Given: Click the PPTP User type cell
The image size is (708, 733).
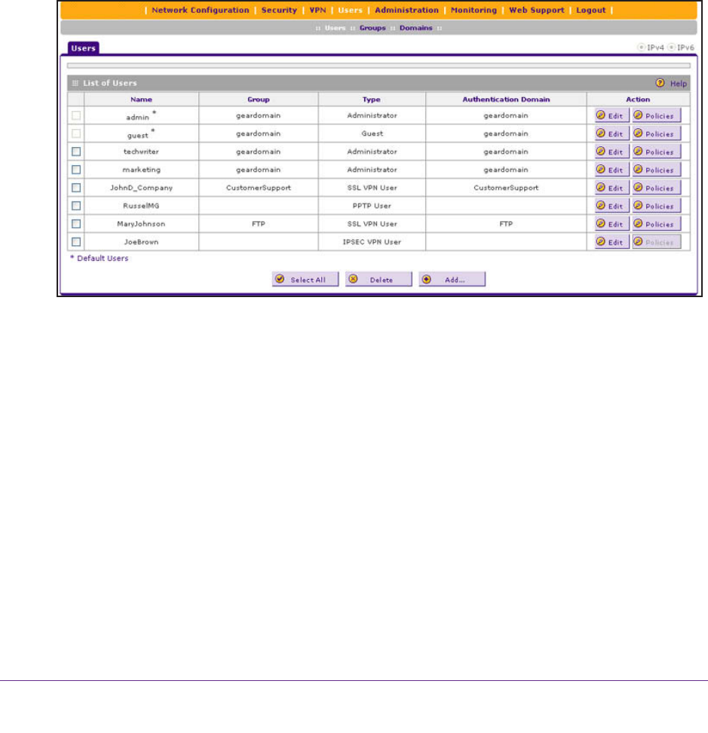Looking at the screenshot, I should point(372,206).
